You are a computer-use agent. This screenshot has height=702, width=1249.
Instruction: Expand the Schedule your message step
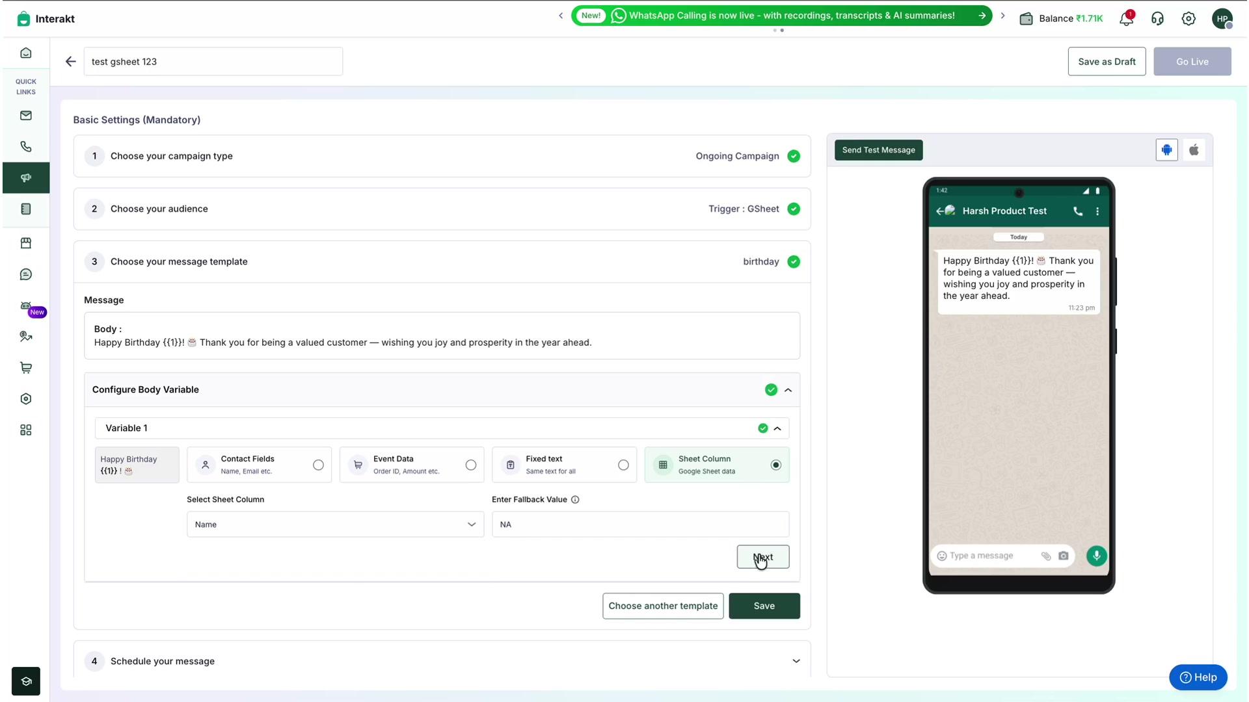796,661
